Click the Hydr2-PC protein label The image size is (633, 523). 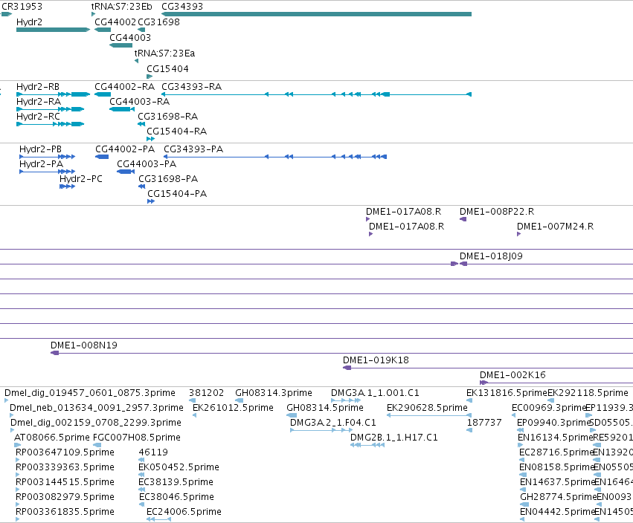(x=81, y=179)
